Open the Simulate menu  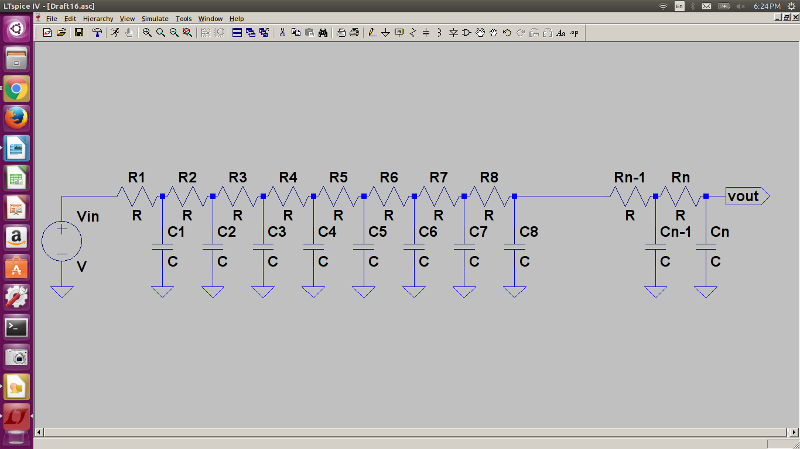[x=155, y=19]
